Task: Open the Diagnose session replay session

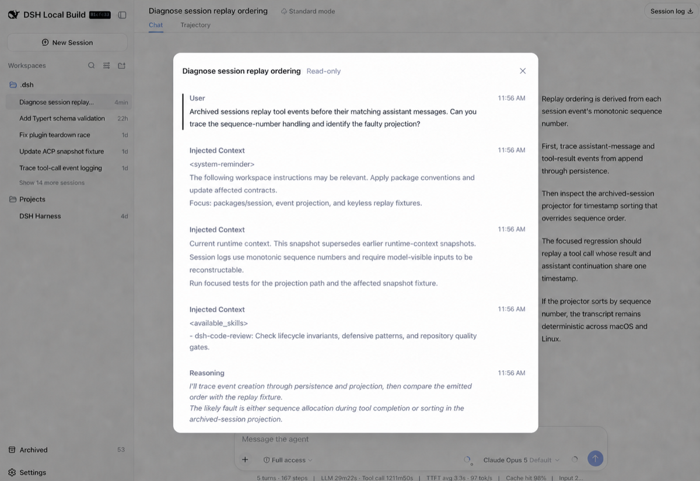Action: point(69,102)
